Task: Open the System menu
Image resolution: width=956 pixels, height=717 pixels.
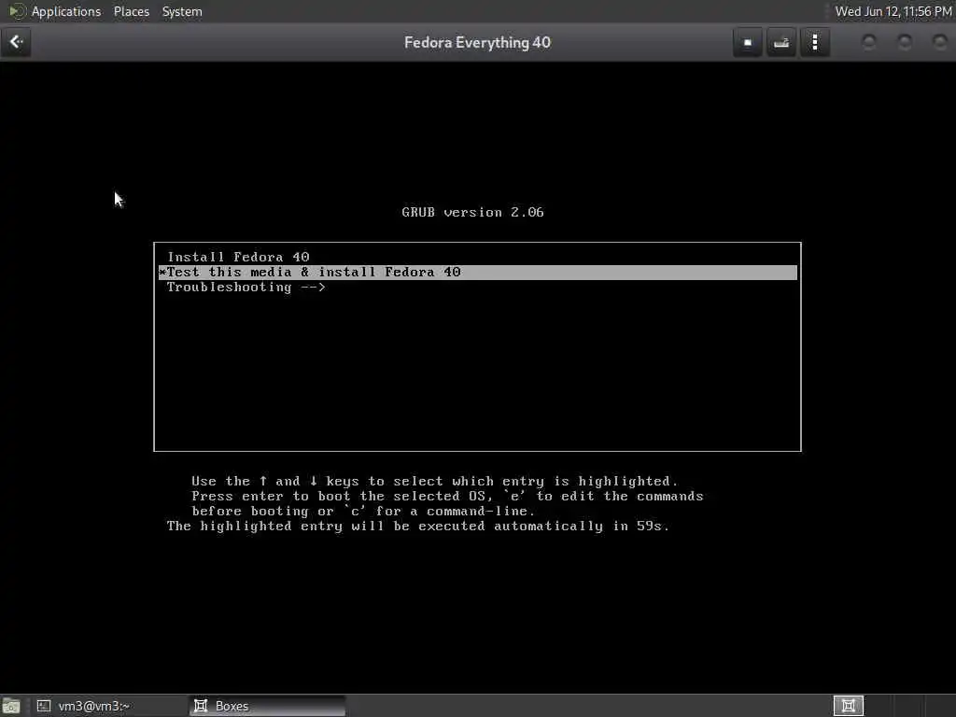Action: pos(182,11)
